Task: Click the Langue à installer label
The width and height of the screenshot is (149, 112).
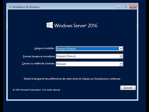Action: tap(45, 48)
